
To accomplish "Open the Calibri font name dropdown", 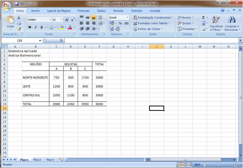I will [50, 20].
